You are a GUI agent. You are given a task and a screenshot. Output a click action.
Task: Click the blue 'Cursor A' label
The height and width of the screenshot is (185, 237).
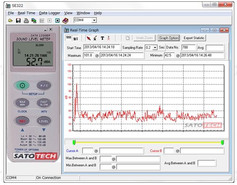72,151
